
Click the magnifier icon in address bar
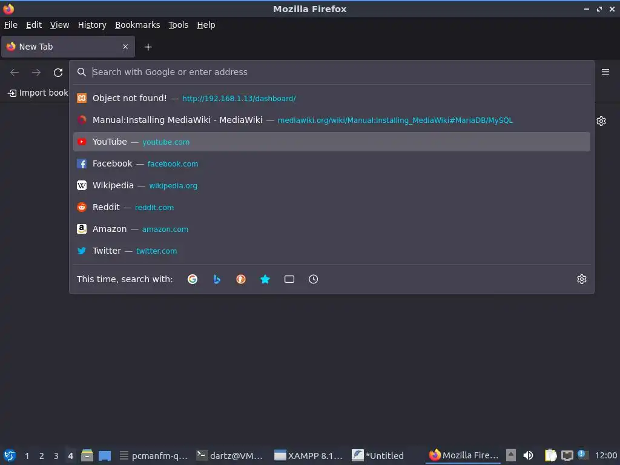[x=82, y=72]
